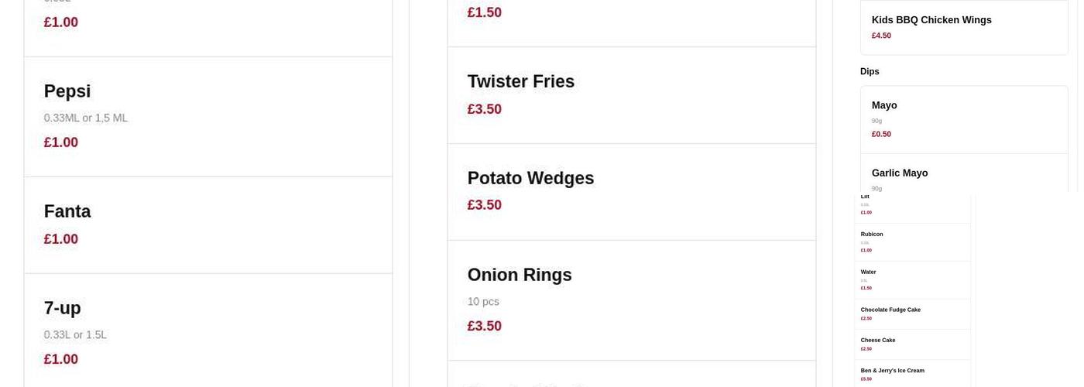Select the plain Mayo dip
Viewport: 1084px width, 387px height.
tap(884, 105)
